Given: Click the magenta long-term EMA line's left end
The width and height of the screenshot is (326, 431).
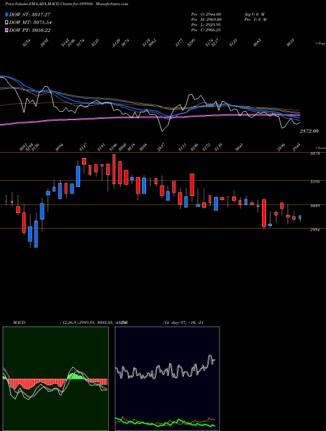Looking at the screenshot, I should click(2, 124).
